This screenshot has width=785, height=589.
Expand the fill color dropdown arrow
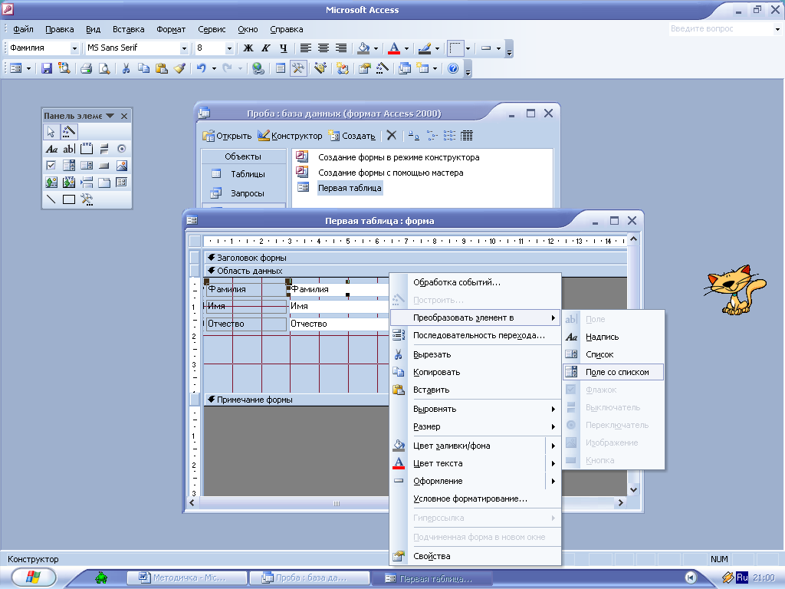[x=376, y=48]
